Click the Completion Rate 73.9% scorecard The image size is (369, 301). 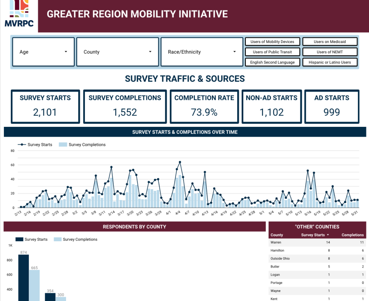point(204,107)
